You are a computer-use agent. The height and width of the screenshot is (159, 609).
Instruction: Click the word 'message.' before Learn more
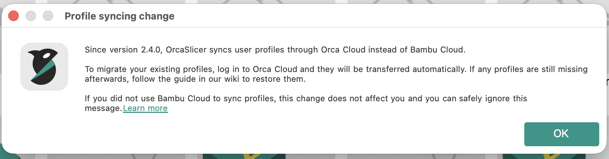click(103, 108)
